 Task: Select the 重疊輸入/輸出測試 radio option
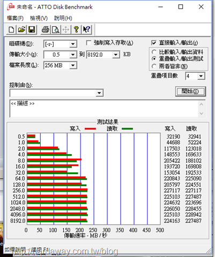(154, 59)
